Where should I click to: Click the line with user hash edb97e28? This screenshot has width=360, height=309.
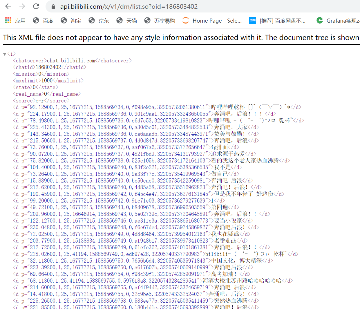pyautogui.click(x=156, y=254)
